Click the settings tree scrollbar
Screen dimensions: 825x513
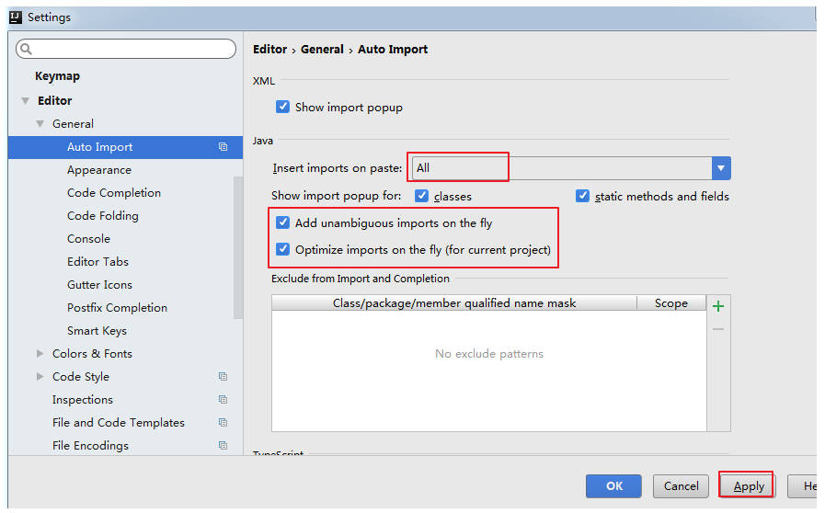[x=238, y=247]
